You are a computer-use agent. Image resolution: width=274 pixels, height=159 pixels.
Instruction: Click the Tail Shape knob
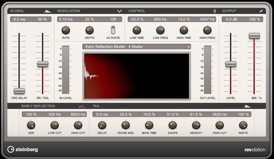173,125
